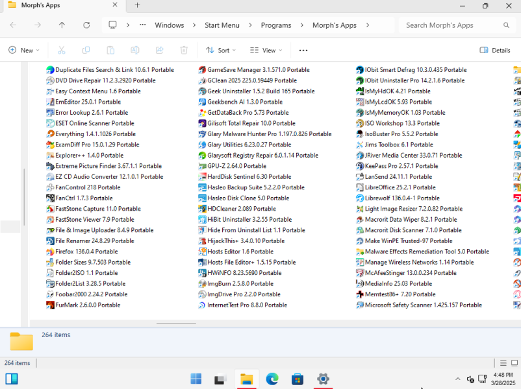Expand the chevron after Morph's Apps breadcrumb
The height and width of the screenshot is (389, 521).
[368, 25]
